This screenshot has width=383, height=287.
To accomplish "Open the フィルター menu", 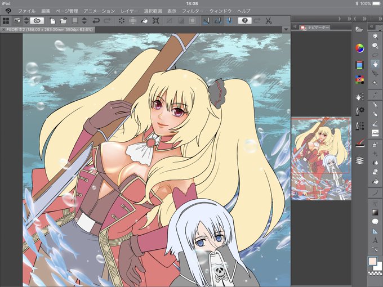I will 193,11.
